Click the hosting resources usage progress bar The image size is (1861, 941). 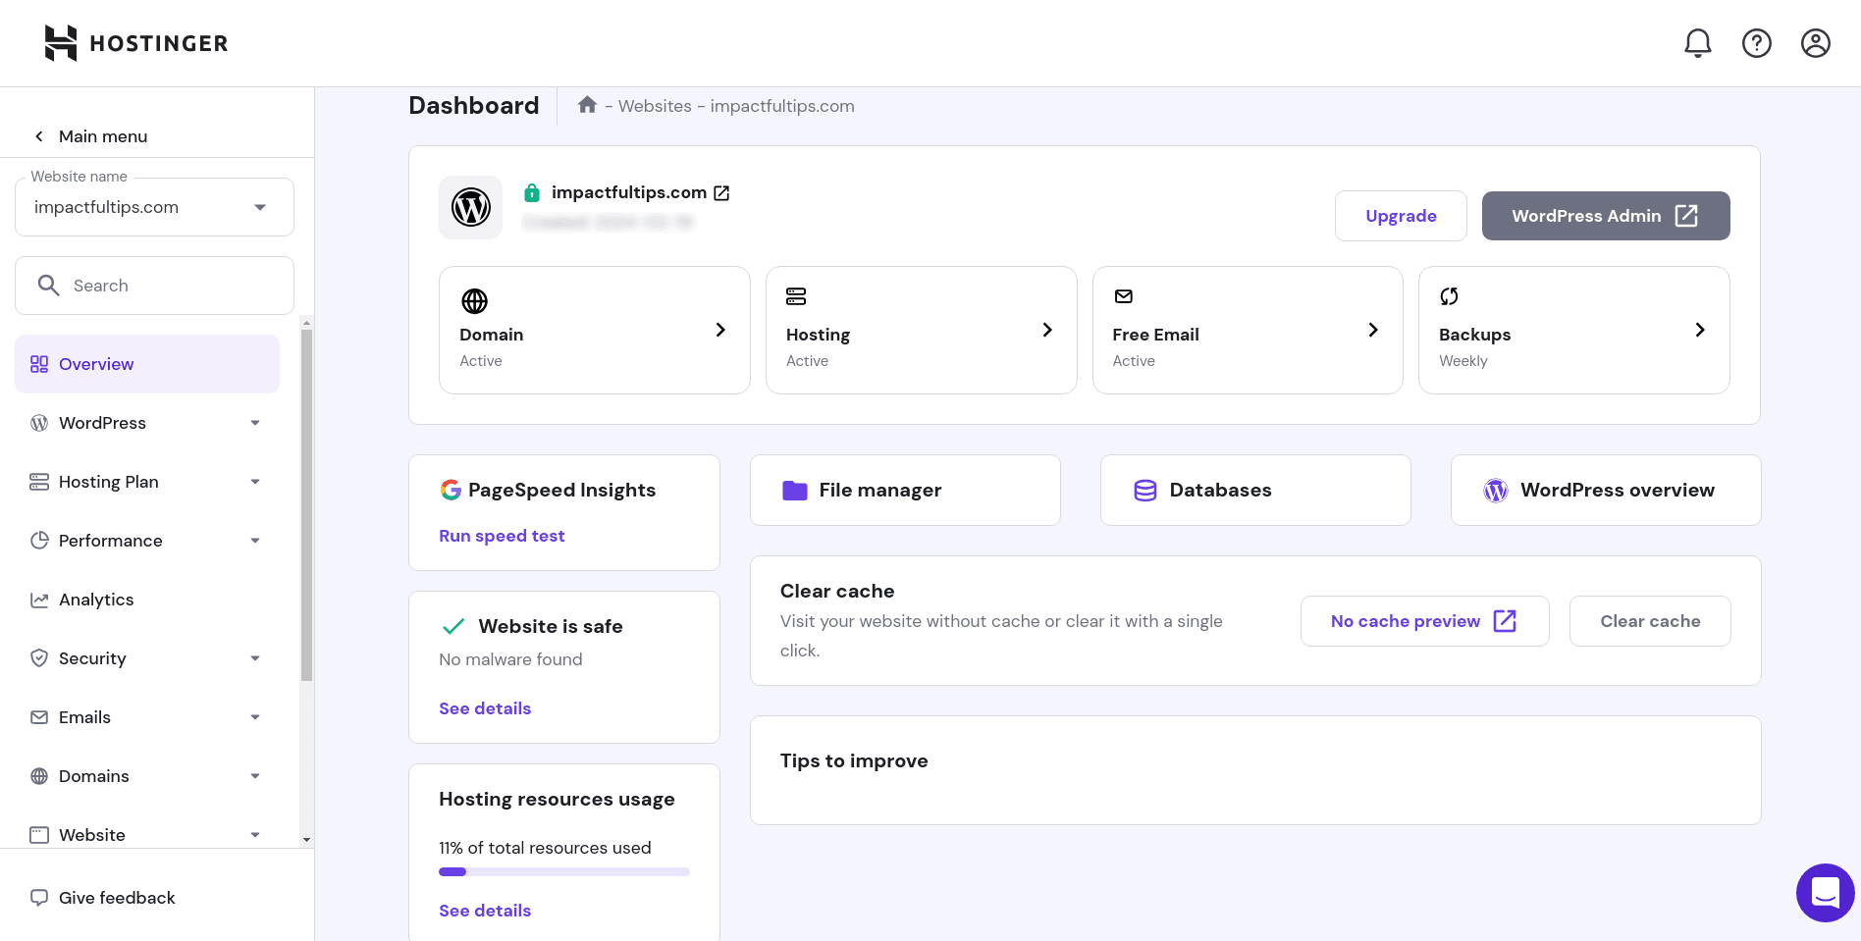(564, 871)
